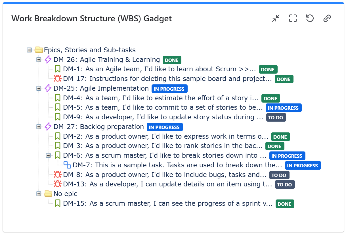Click the story icon beside DM-15
Viewport: 346px width, 233px height.
pyautogui.click(x=58, y=203)
